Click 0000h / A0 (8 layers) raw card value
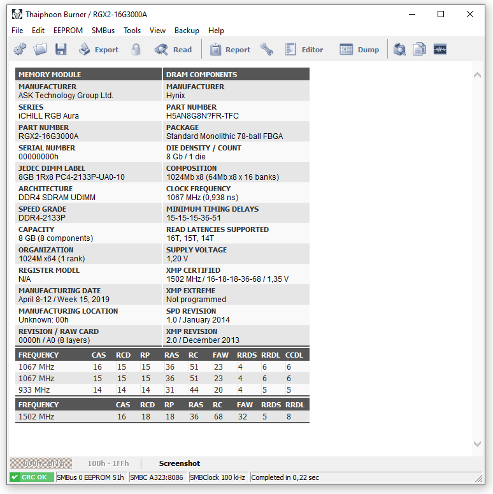493x494 pixels. (54, 340)
